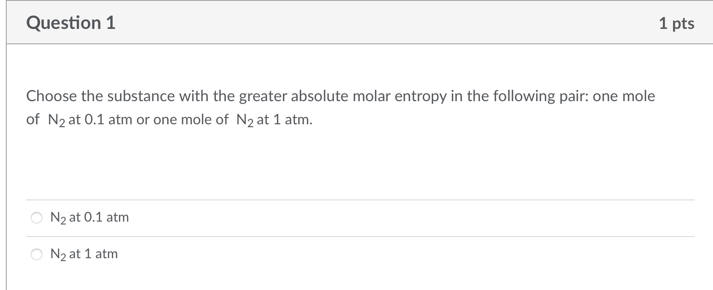
Task: Click the row containing N₂ at 0.1 atm
Action: (x=193, y=218)
